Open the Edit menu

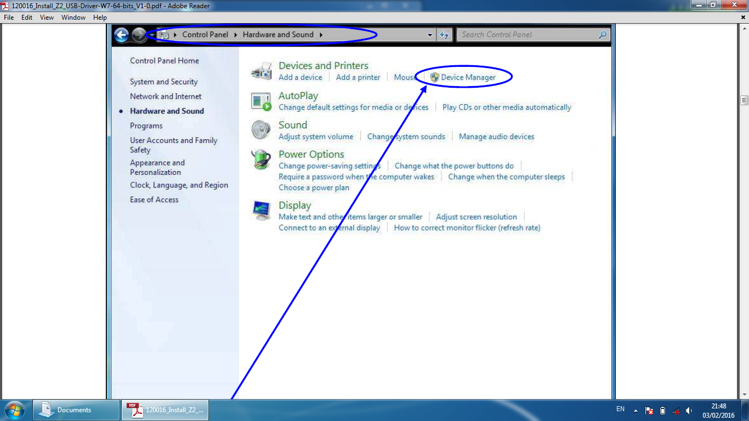27,18
